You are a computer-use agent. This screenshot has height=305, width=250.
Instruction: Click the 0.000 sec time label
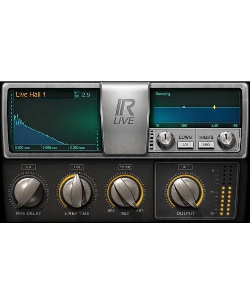tap(22, 148)
